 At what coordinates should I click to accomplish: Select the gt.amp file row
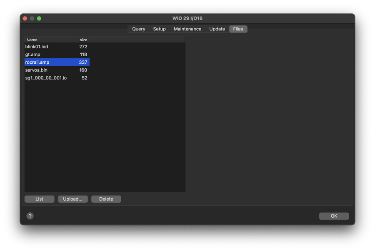pyautogui.click(x=32, y=55)
